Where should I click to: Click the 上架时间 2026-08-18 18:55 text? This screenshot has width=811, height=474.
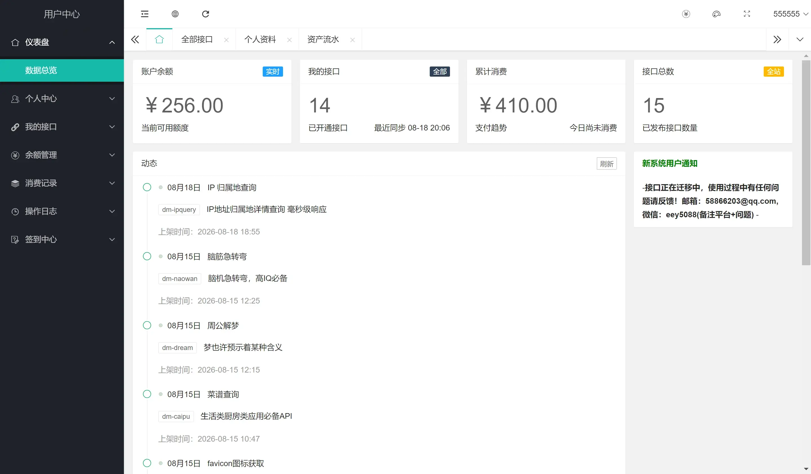[209, 232]
